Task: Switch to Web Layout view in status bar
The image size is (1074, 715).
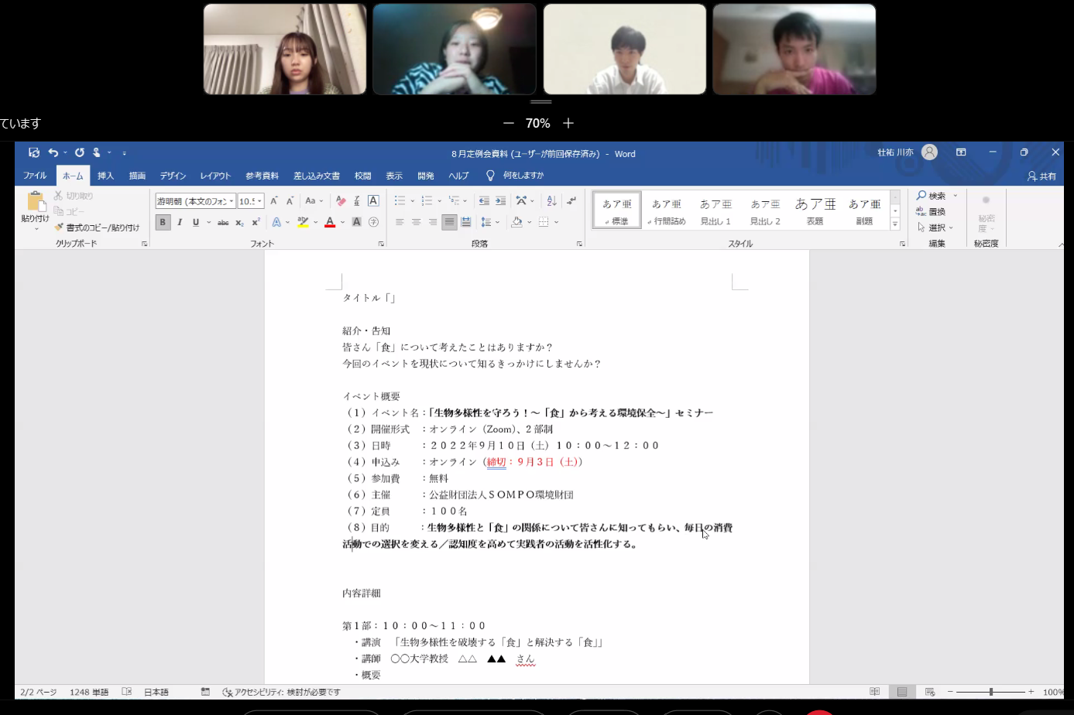Action: click(930, 692)
